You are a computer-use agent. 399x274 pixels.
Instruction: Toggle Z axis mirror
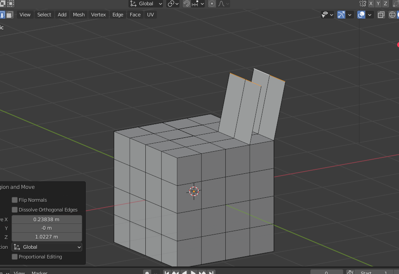pos(386,4)
